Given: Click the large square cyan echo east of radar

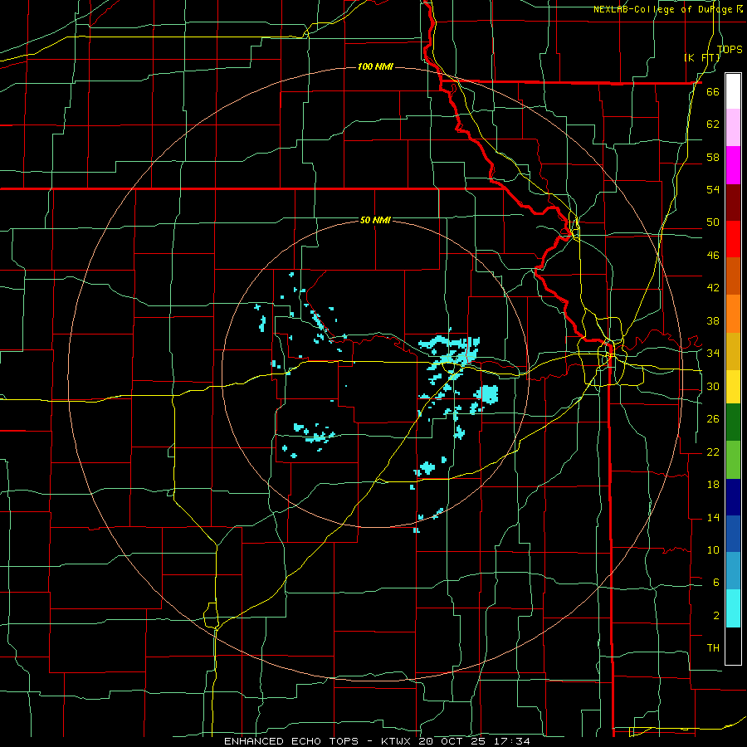Looking at the screenshot, I should pyautogui.click(x=488, y=394).
